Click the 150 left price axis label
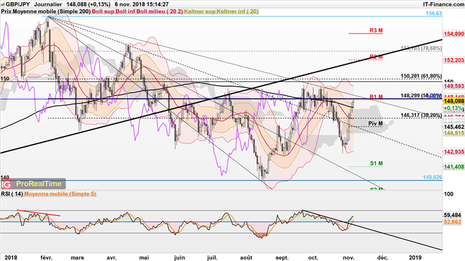The image size is (465, 261). [x=5, y=79]
